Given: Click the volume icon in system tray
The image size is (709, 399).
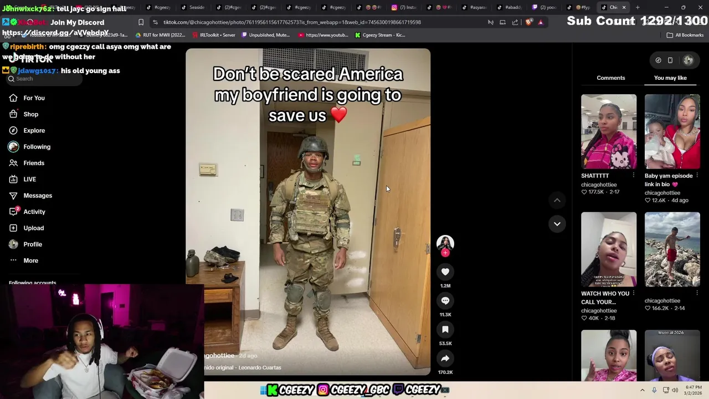Looking at the screenshot, I should tap(675, 390).
